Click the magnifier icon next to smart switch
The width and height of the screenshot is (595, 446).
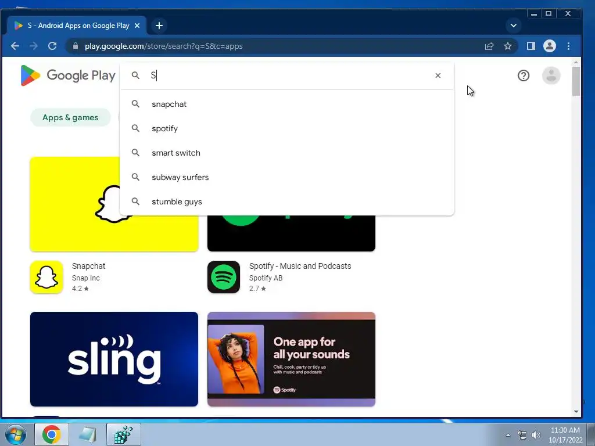pyautogui.click(x=135, y=153)
